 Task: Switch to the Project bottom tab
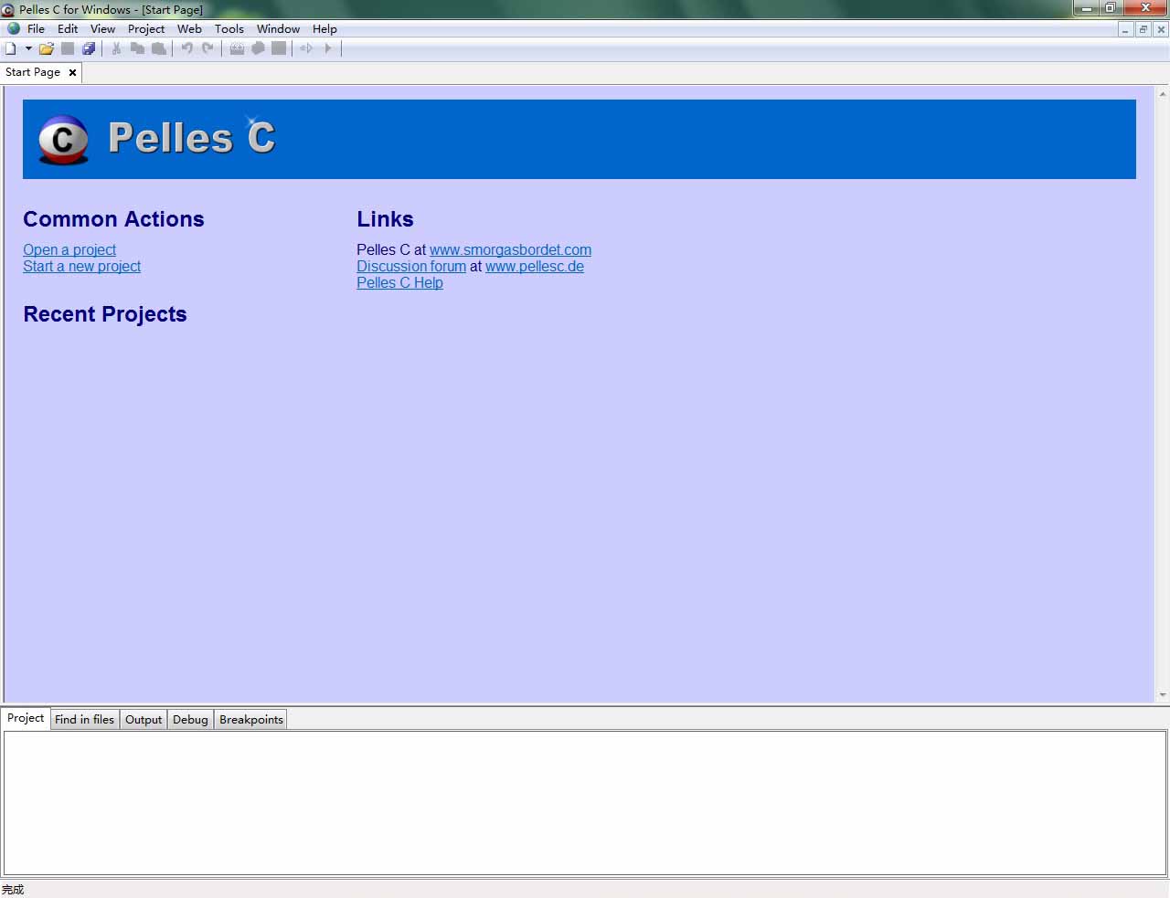[26, 718]
